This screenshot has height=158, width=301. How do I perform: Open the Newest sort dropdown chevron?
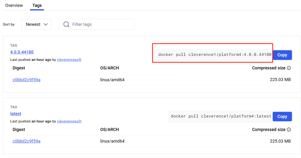click(46, 25)
